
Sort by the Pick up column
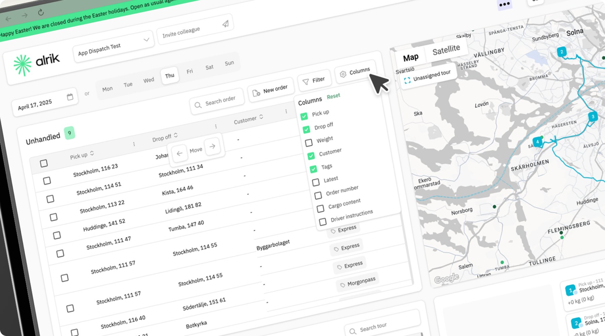82,155
